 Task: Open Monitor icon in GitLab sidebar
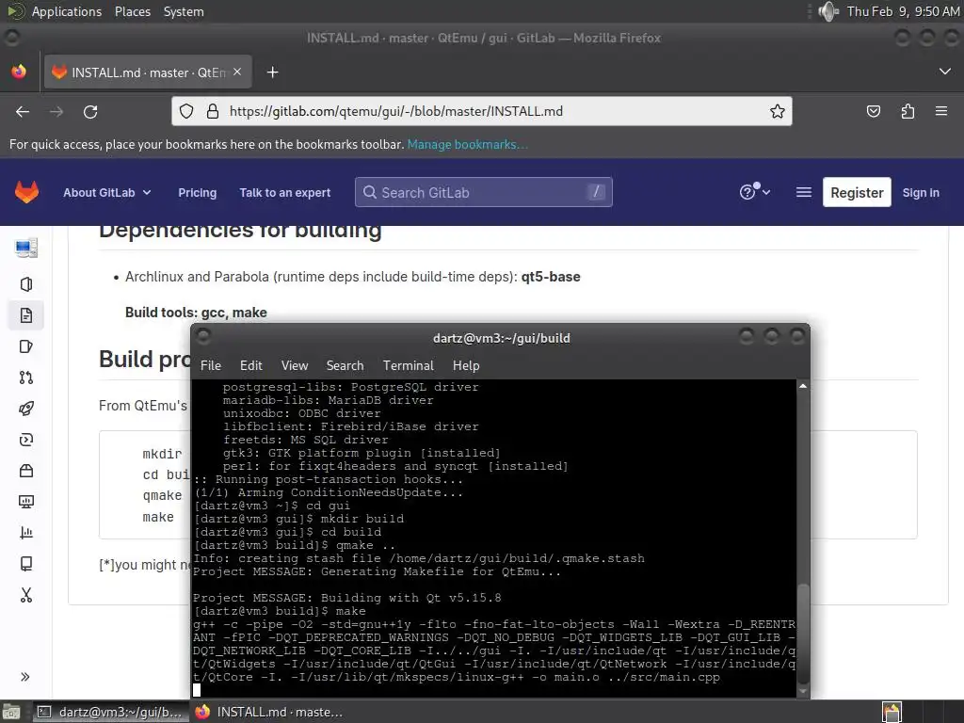tap(25, 502)
